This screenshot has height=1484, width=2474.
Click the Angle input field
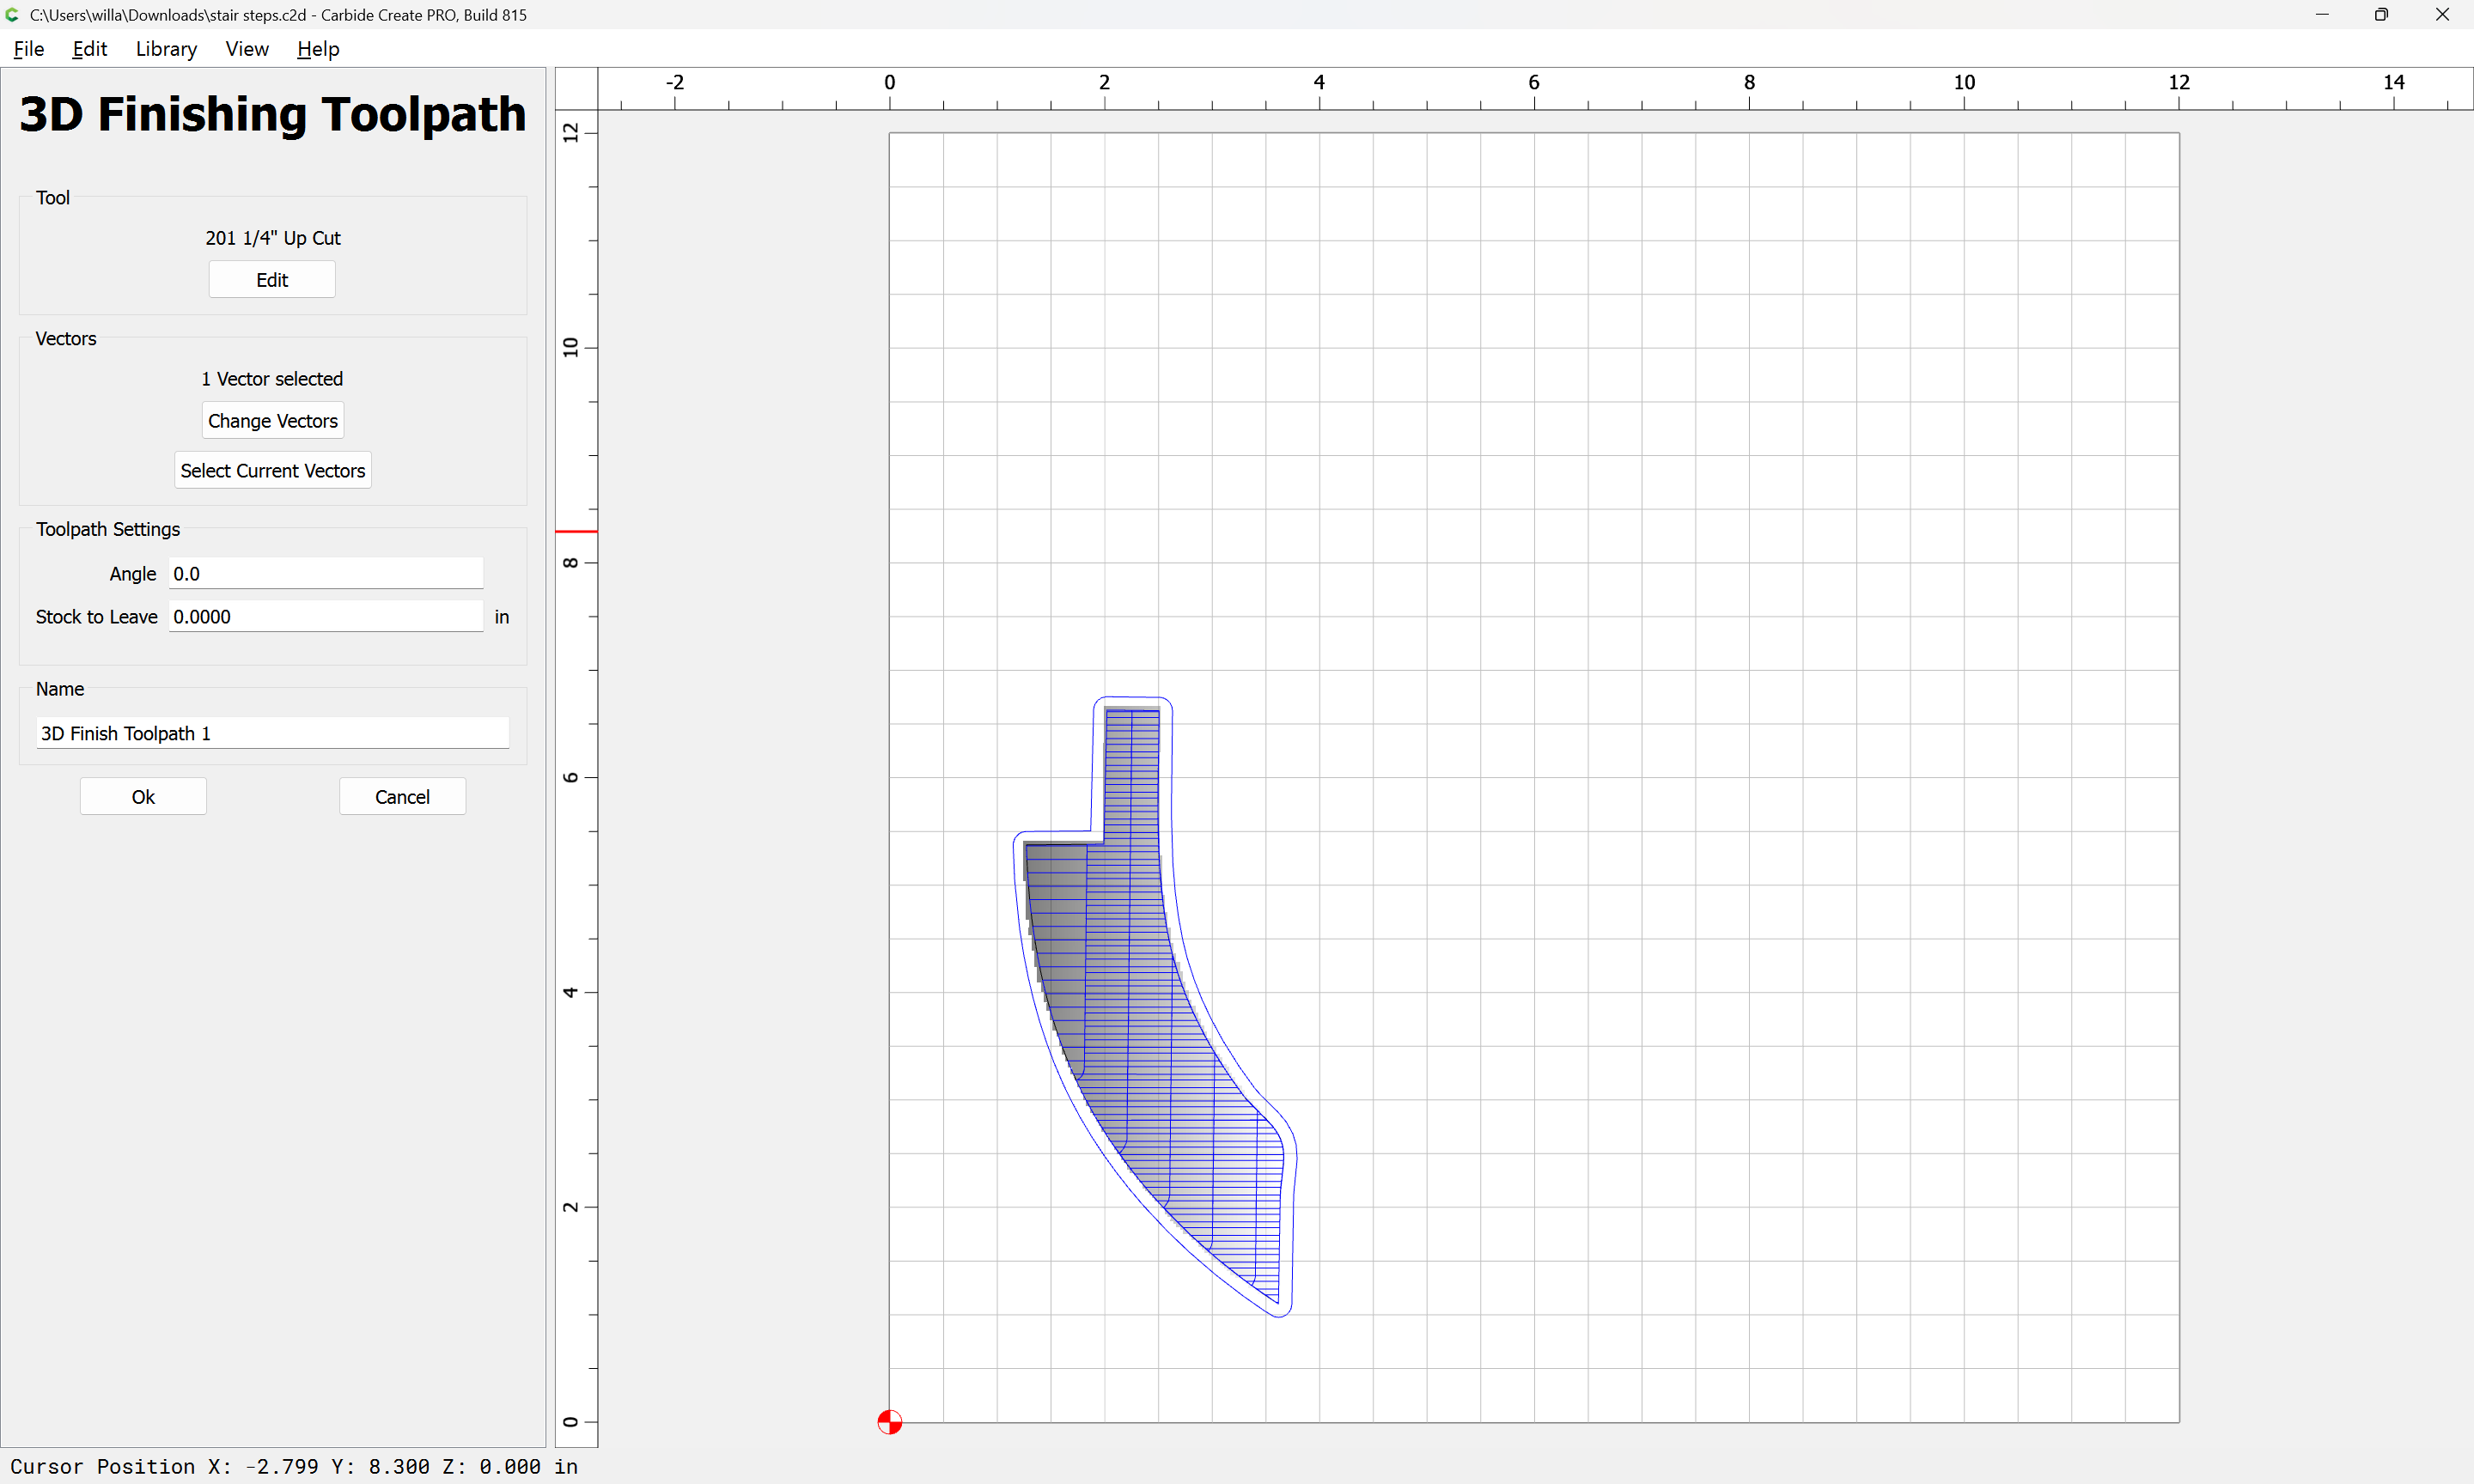[x=326, y=574]
